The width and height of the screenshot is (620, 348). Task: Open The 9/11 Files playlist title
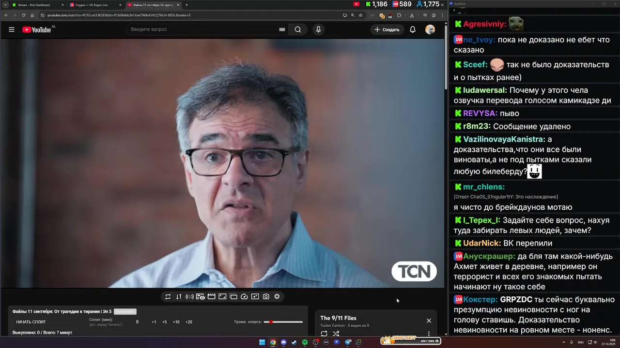pos(338,318)
